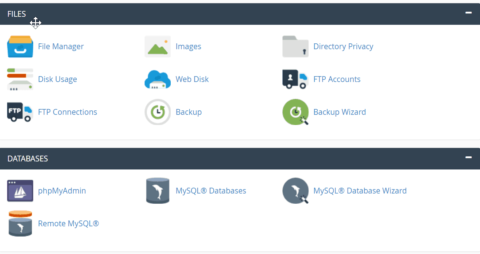The image size is (480, 254).
Task: Click the Images picture icon
Action: [158, 47]
